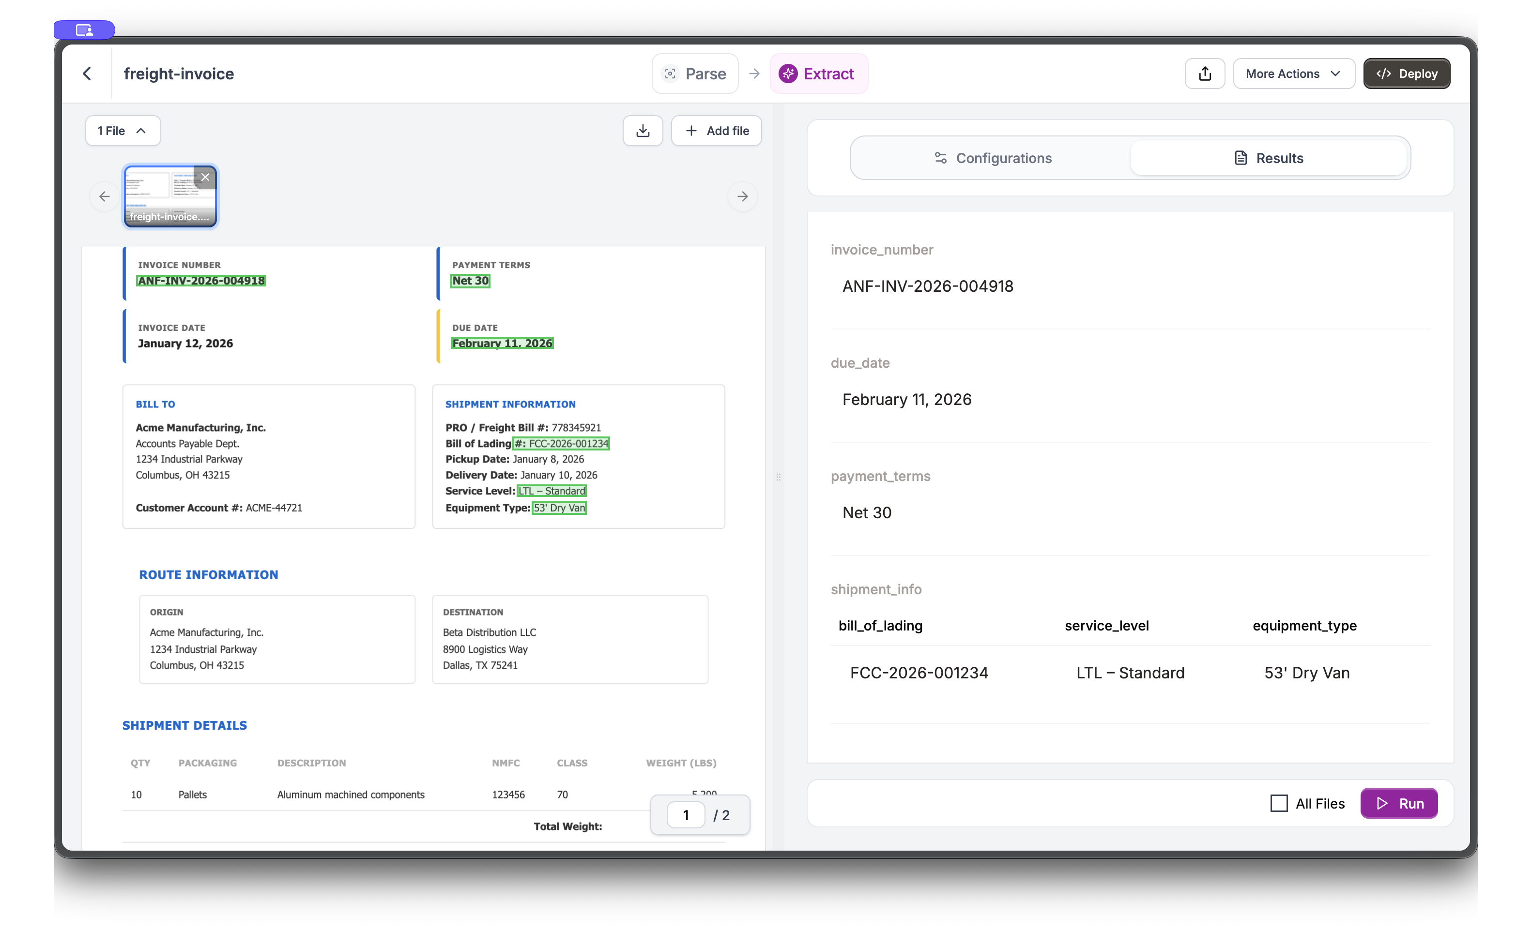1532x930 pixels.
Task: Click the purple screen-share icon at top
Action: click(85, 30)
